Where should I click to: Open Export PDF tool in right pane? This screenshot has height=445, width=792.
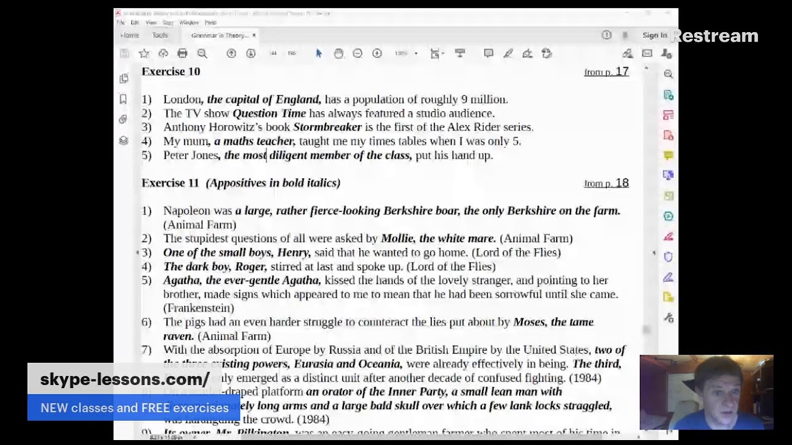(668, 95)
